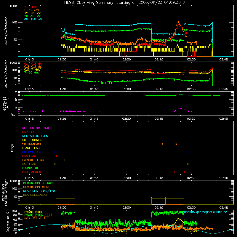The width and height of the screenshot is (237, 237).
Task: Click the MAX_DET_VS_TOT legend label
Action: (36, 218)
